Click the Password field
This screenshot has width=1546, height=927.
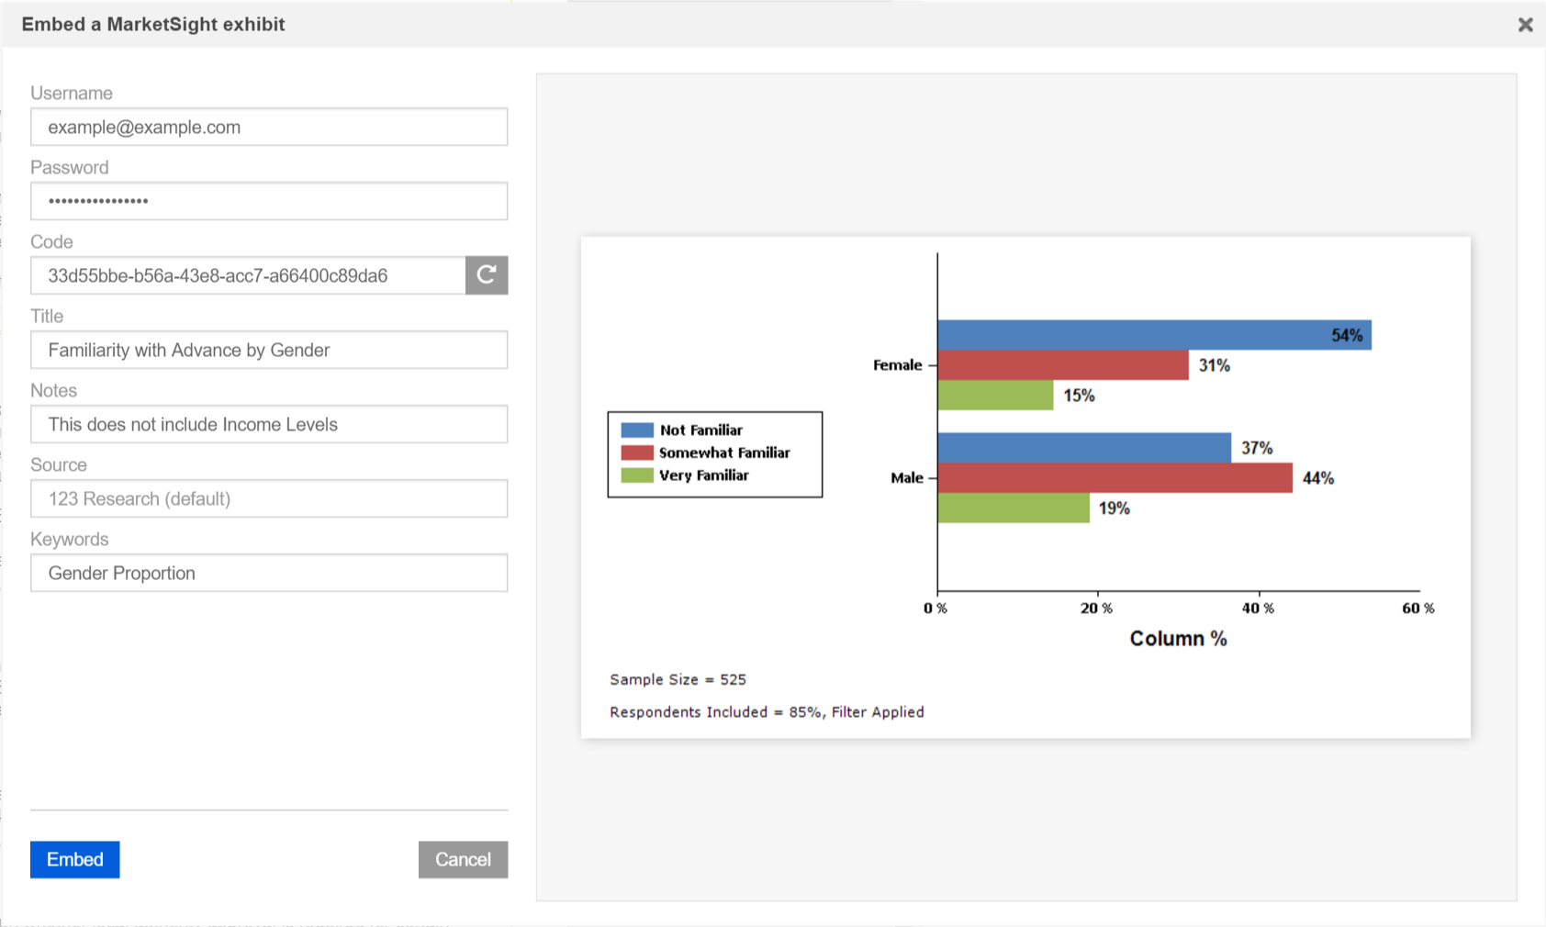click(x=268, y=201)
